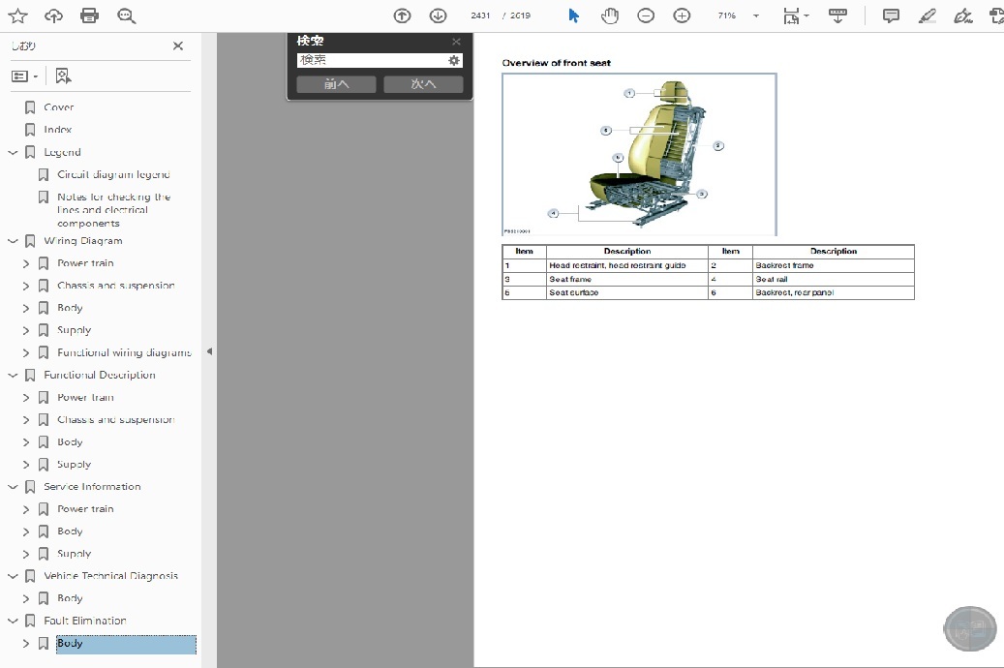Go to previous page with the up arrow
Viewport: 1004px width, 668px height.
pyautogui.click(x=402, y=15)
